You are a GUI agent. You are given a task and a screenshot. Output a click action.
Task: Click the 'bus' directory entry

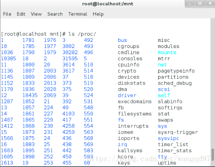[122, 40]
